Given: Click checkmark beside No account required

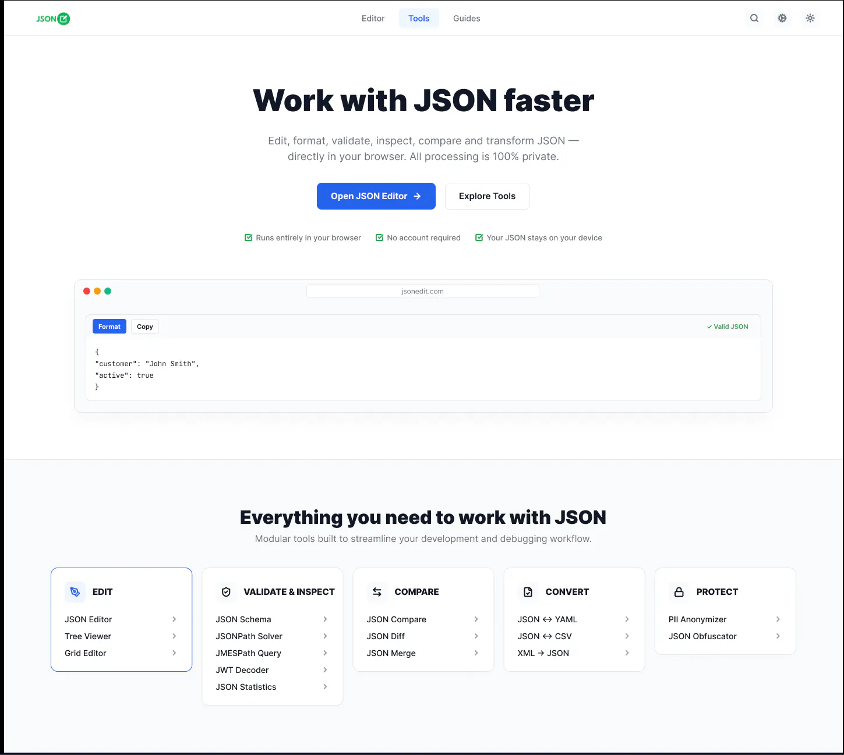Looking at the screenshot, I should point(379,238).
